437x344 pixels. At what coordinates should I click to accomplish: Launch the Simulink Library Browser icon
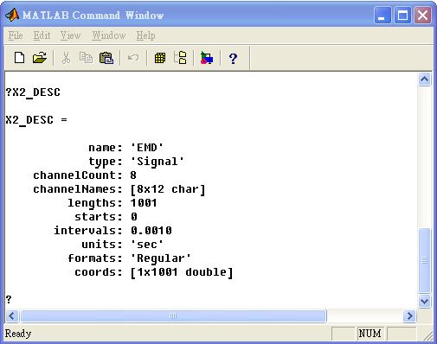207,58
